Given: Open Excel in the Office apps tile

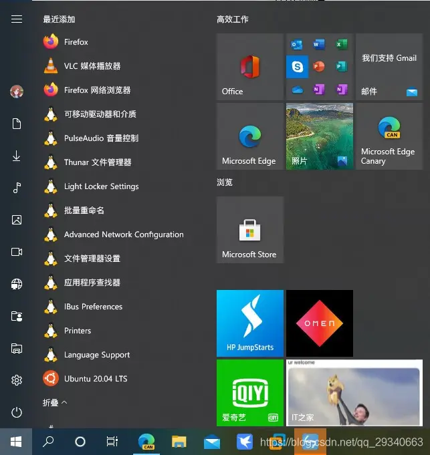Looking at the screenshot, I should tap(342, 44).
